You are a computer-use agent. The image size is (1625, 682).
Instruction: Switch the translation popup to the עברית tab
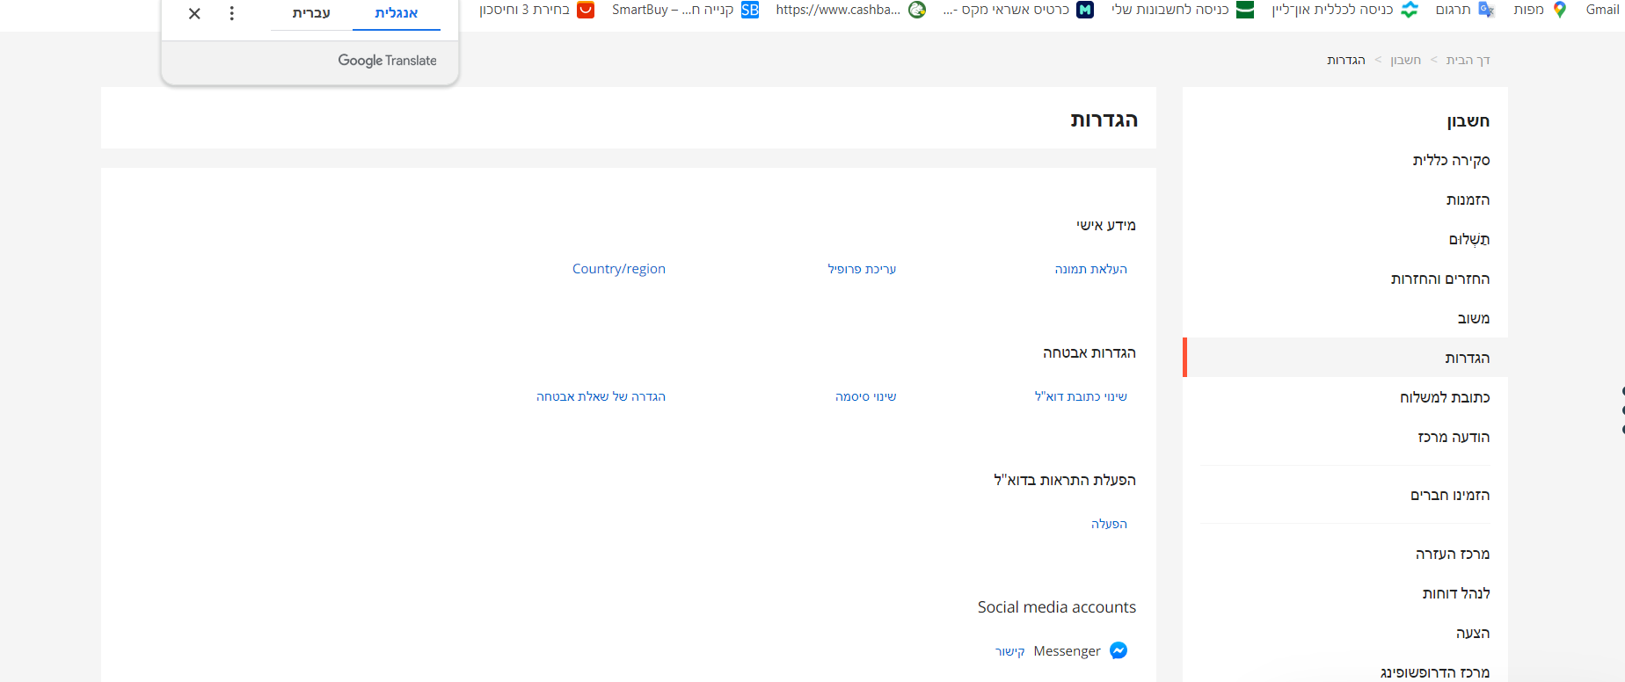311,13
